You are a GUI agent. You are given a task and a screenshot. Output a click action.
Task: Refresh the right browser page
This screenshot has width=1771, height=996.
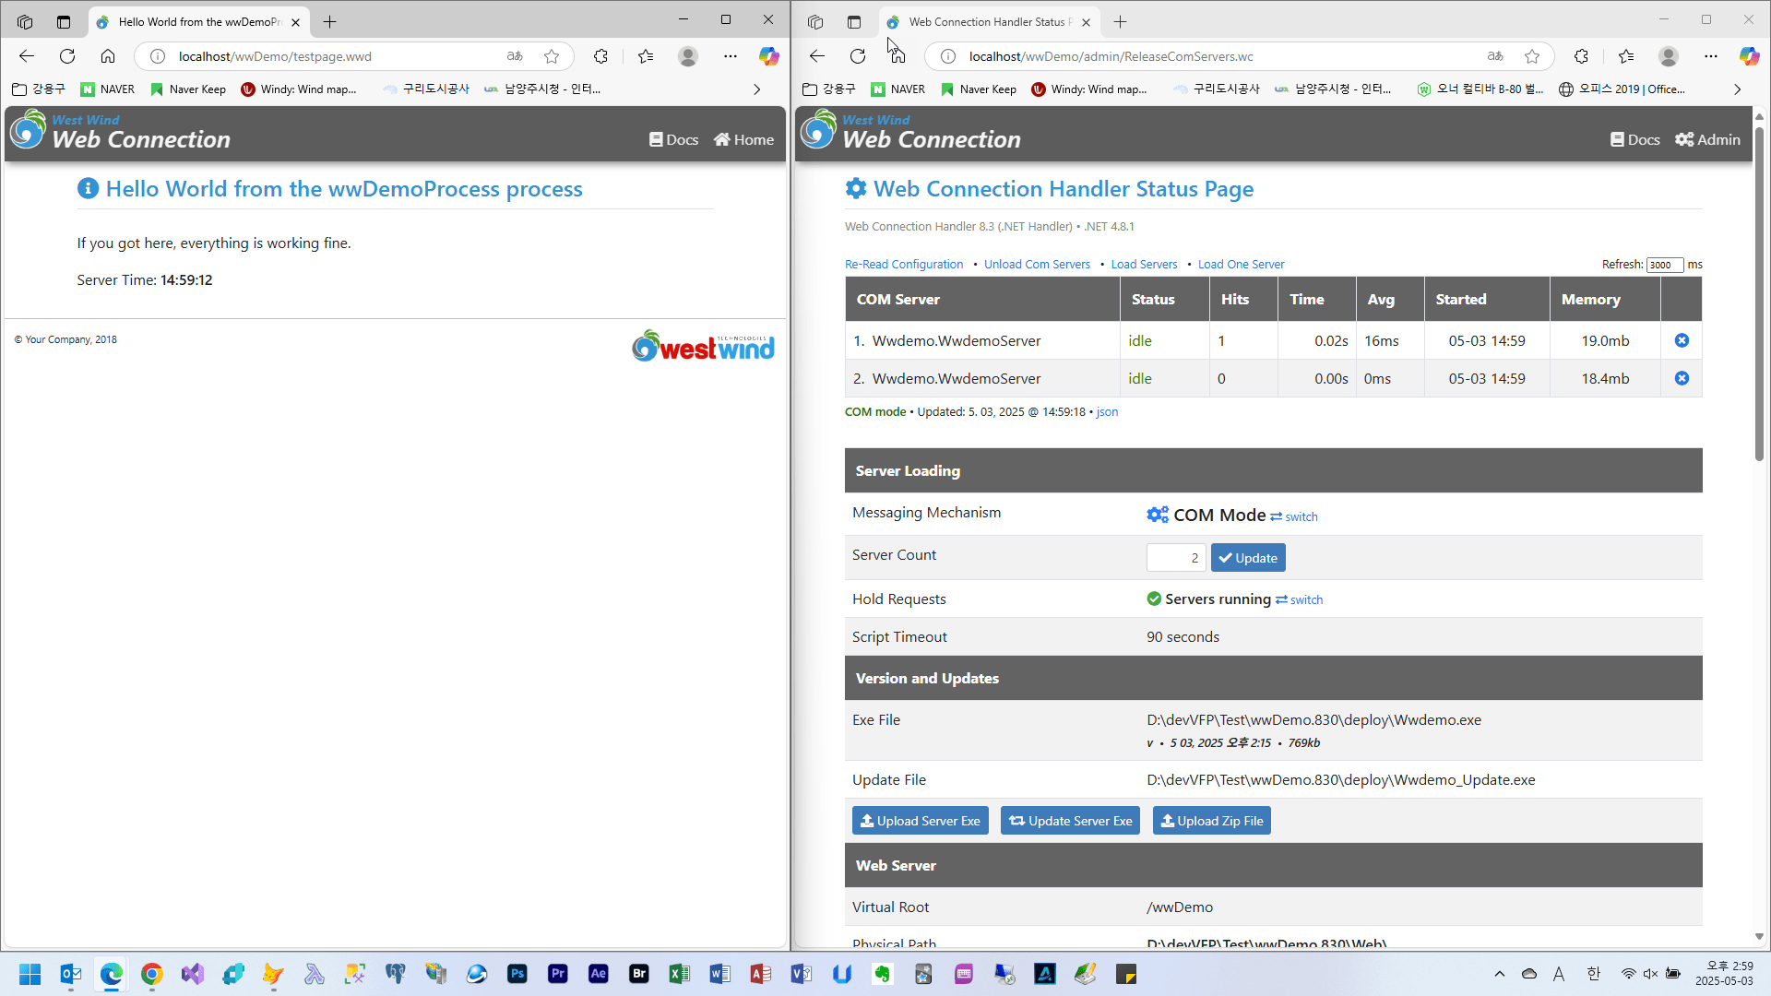858,56
